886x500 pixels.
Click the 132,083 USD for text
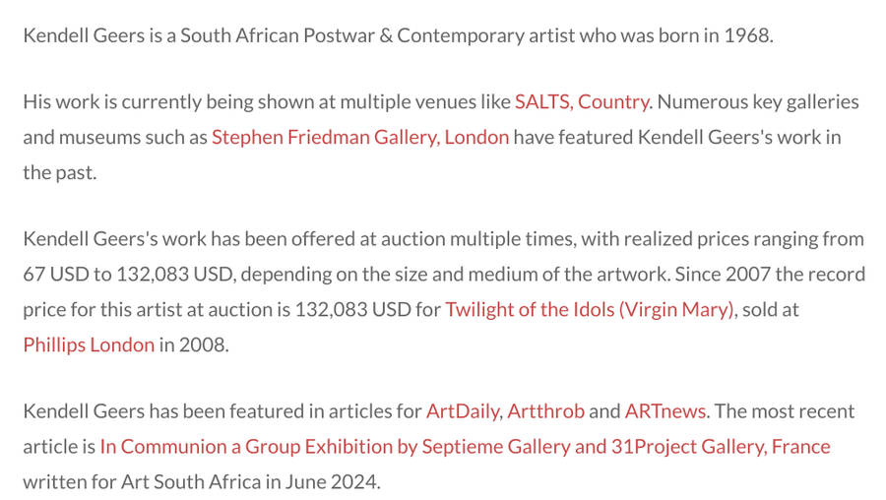(368, 310)
